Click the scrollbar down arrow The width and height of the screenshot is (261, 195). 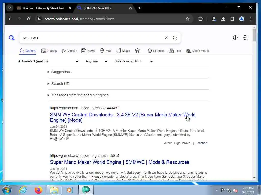(254, 178)
